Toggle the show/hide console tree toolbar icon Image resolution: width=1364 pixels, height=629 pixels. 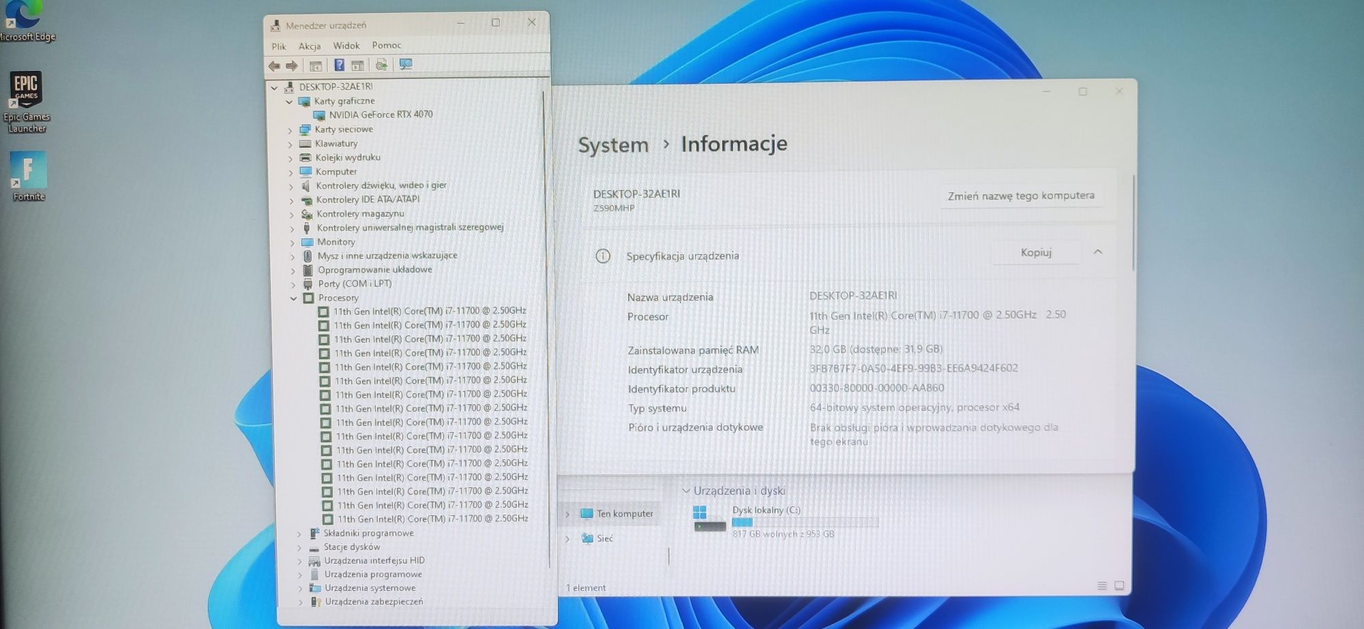tap(316, 66)
